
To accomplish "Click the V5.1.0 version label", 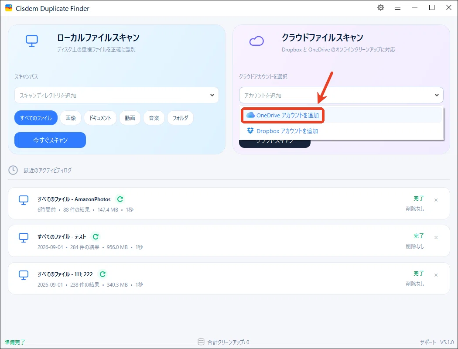I will coord(447,342).
